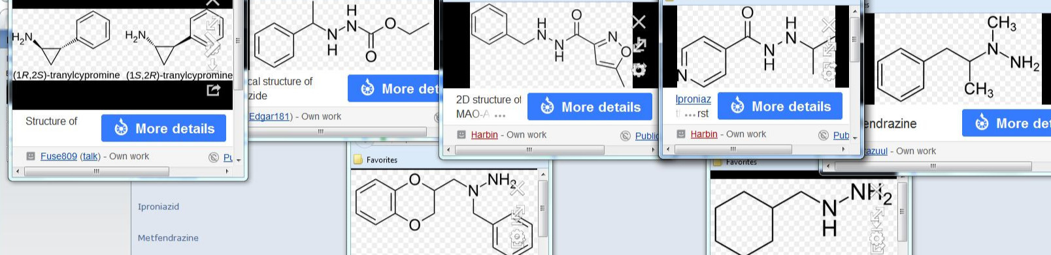Click expand arrows on the iproniazid image viewer
The height and width of the screenshot is (255, 1051).
click(829, 48)
